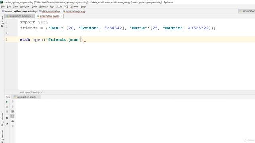Image resolution: width=255 pixels, height=143 pixels.
Task: Open the Run menu
Action: point(52,6)
